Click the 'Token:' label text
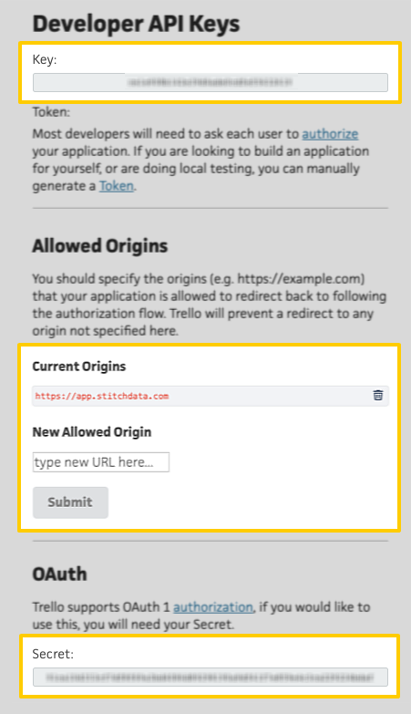 click(51, 112)
